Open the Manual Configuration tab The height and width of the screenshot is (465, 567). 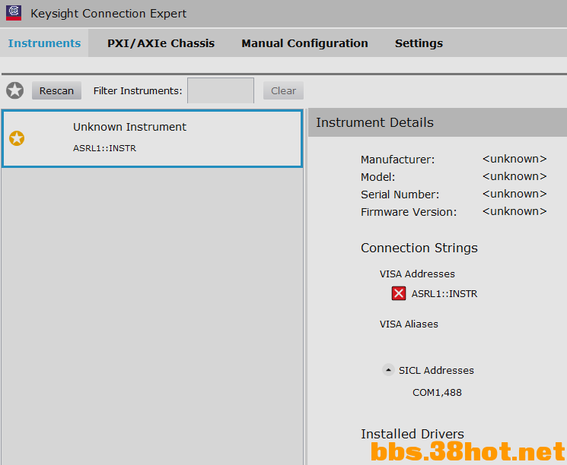[x=305, y=43]
